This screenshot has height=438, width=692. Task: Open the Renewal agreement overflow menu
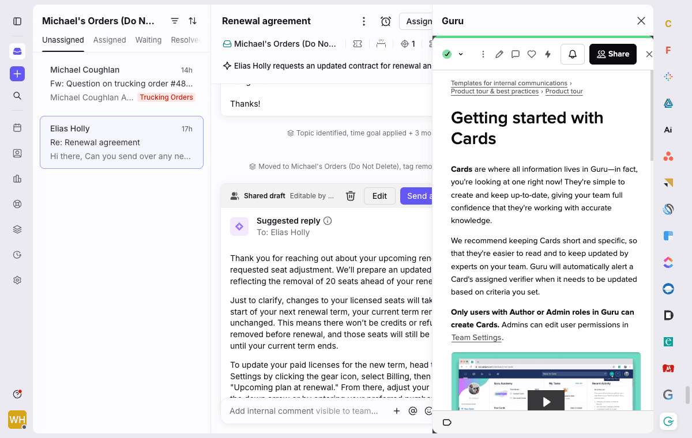coord(364,21)
